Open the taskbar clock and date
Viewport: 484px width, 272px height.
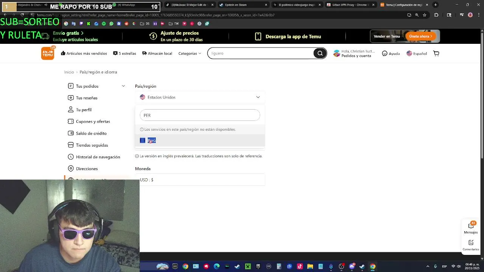[x=472, y=266]
